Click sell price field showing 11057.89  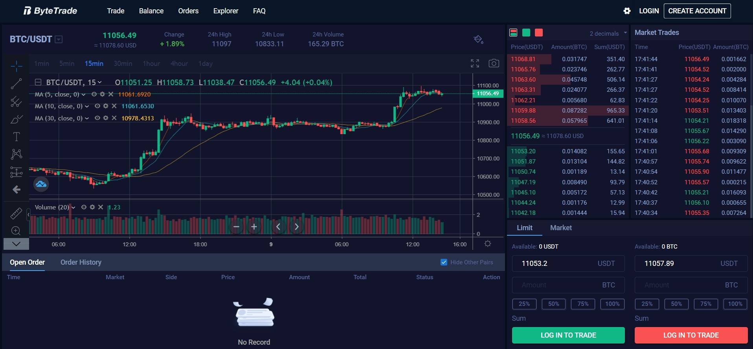[x=691, y=264]
